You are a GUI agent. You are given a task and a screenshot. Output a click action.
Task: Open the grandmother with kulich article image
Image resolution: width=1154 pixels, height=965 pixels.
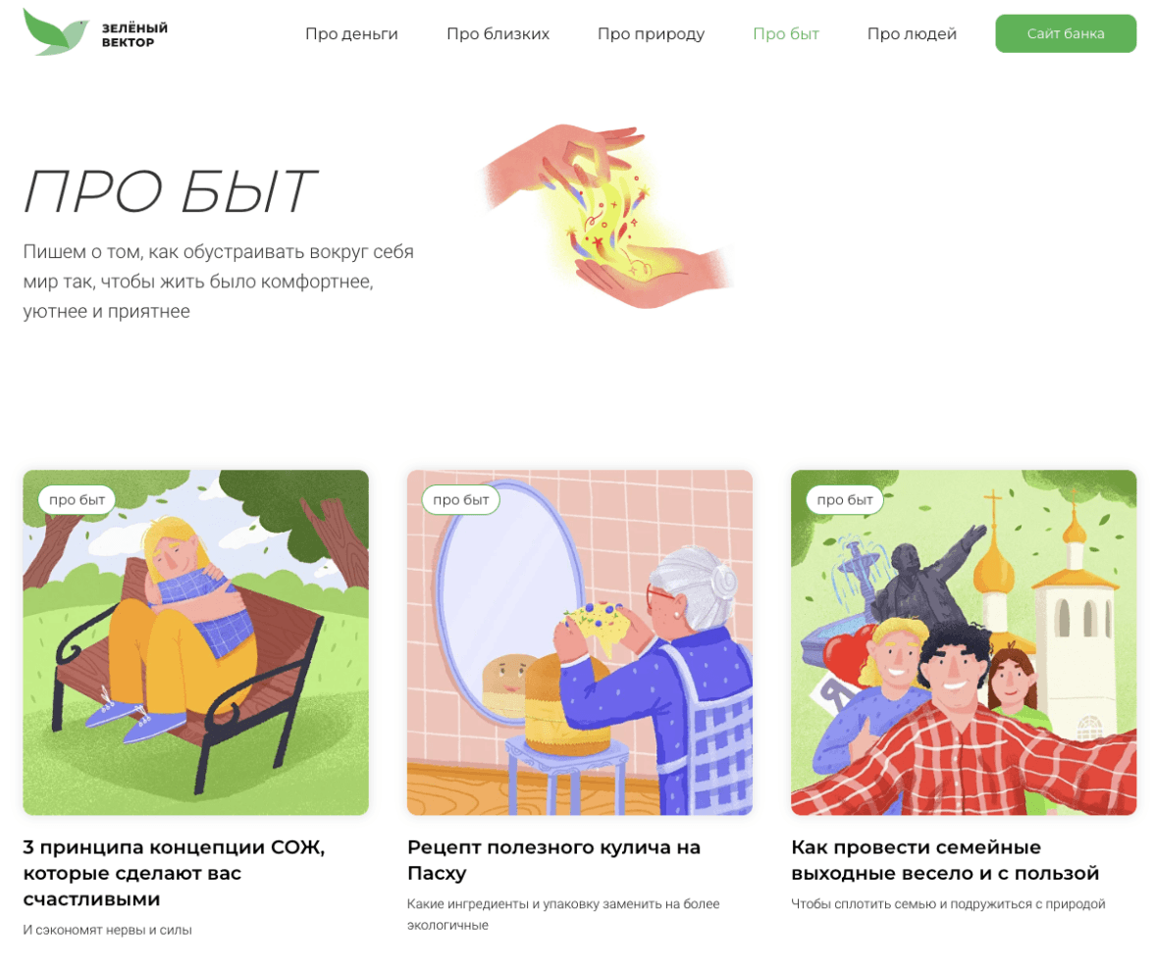(x=580, y=642)
